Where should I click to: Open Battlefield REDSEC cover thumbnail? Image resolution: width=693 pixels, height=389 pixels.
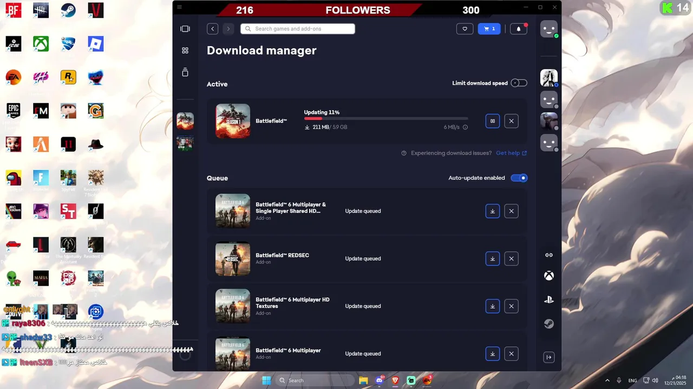(233, 259)
